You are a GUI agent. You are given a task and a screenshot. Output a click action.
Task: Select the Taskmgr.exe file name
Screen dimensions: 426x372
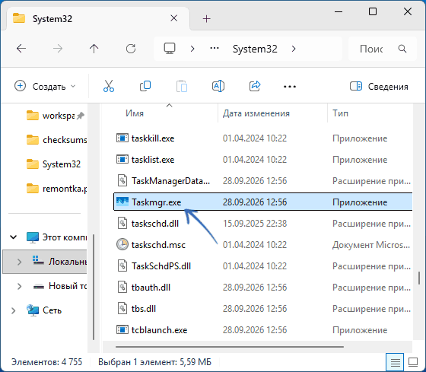156,202
